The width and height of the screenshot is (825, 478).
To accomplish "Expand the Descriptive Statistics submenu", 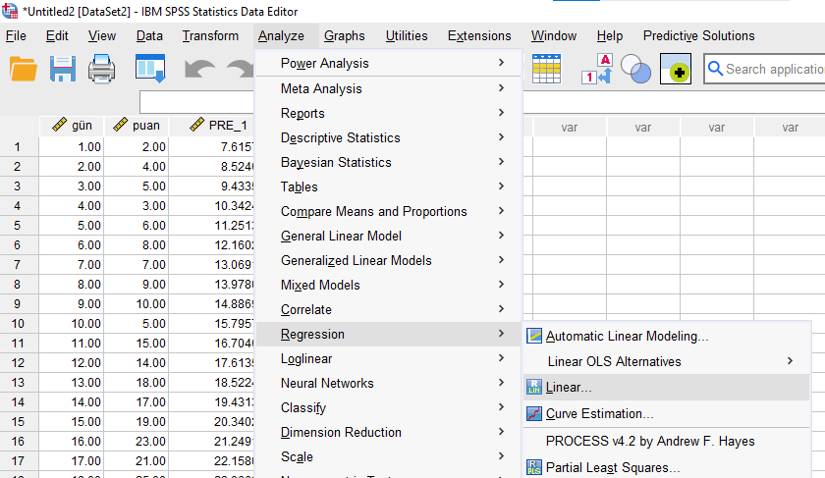I will click(340, 137).
